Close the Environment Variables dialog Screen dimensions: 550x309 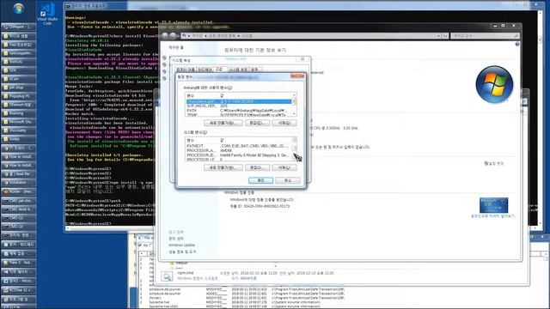pos(297,76)
